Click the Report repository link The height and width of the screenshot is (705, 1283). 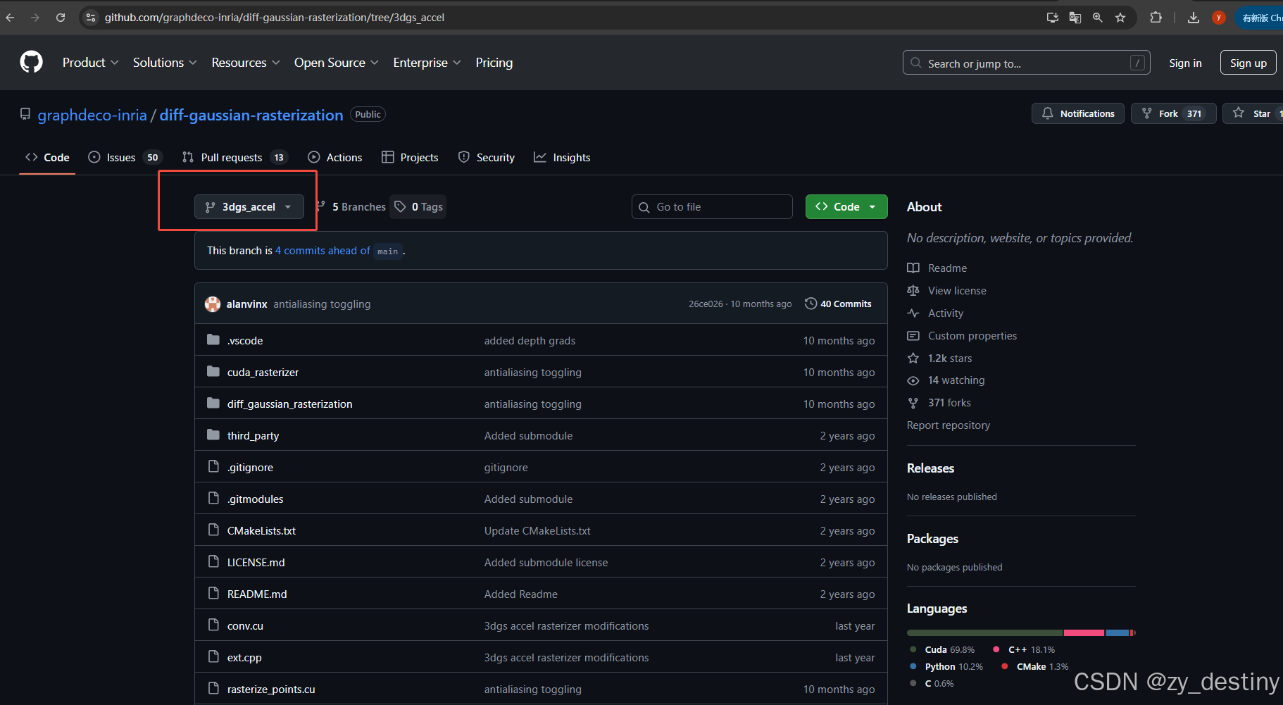(x=949, y=425)
